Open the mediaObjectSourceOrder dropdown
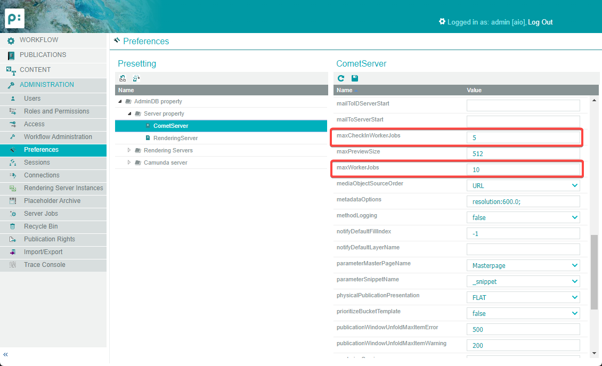Screen dimensions: 602x366 coord(523,185)
